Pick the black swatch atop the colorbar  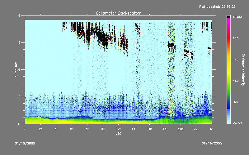tap(228, 16)
